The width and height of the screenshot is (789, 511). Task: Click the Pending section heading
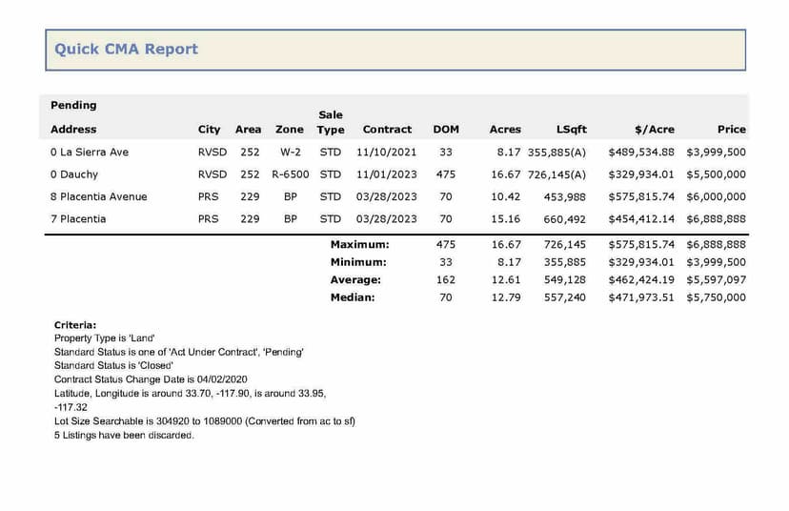(x=73, y=105)
